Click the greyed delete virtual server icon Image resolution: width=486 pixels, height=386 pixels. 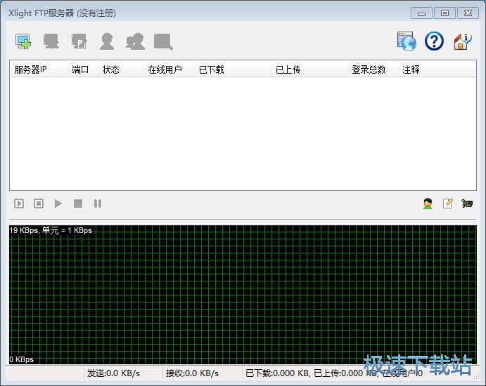(51, 41)
